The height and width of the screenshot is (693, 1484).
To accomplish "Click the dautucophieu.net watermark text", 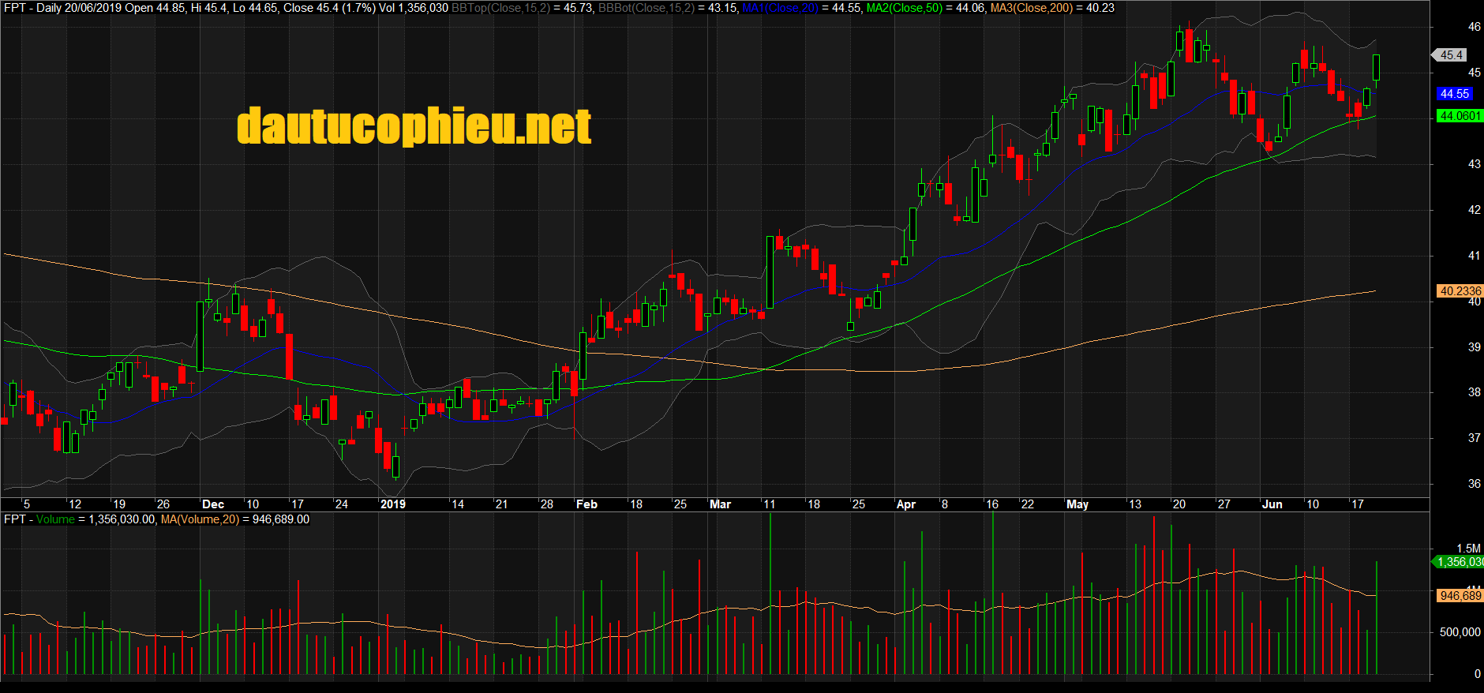I will [414, 127].
